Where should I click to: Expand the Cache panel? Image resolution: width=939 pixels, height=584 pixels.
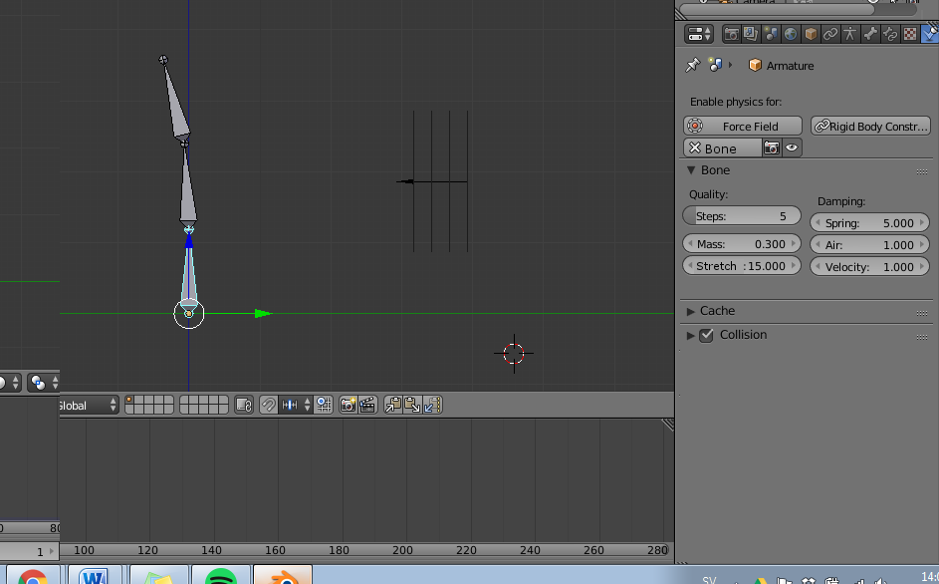click(690, 311)
